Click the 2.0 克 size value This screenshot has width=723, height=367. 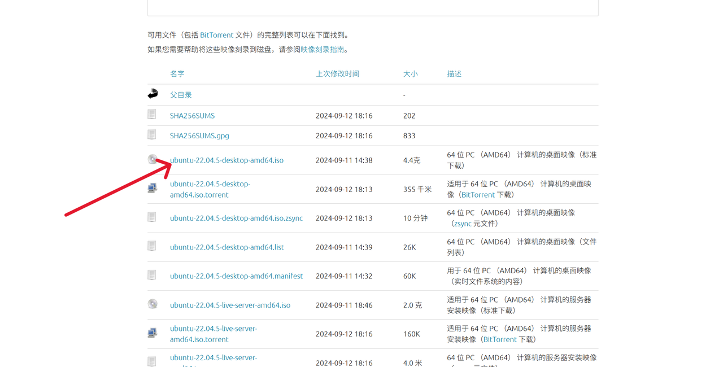412,305
